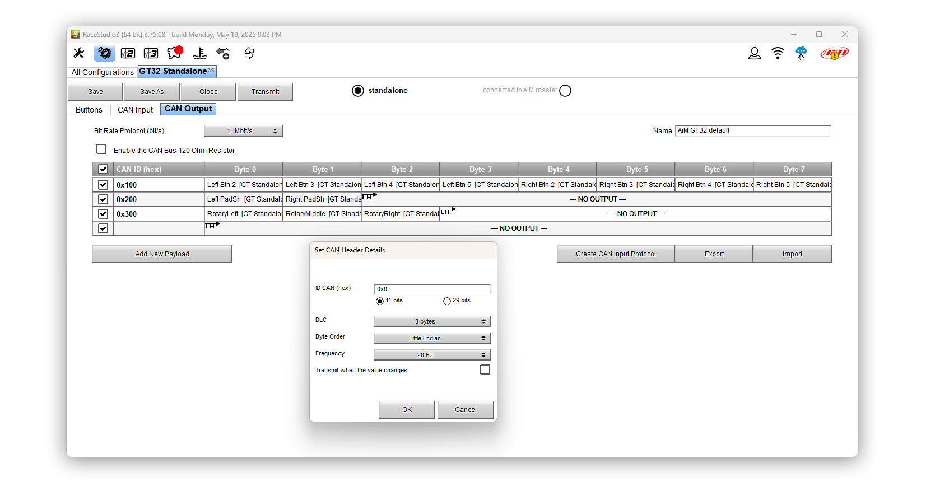The height and width of the screenshot is (496, 935).
Task: Click the Right Btn 2 cell in Byte 4
Action: [x=557, y=185]
